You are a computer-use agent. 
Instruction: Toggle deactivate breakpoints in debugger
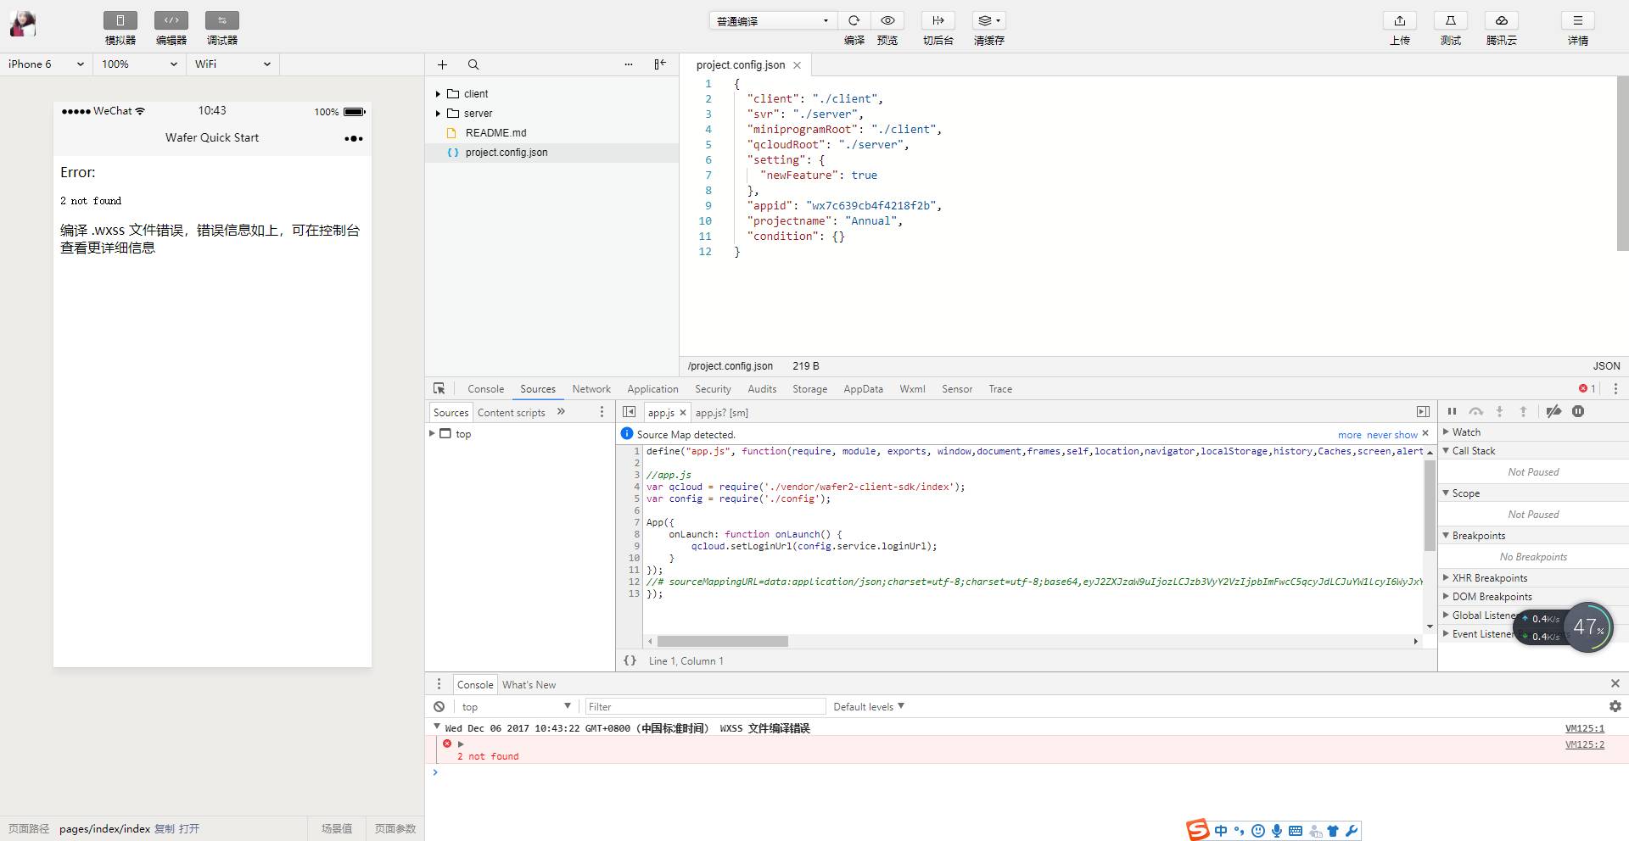[x=1553, y=412]
